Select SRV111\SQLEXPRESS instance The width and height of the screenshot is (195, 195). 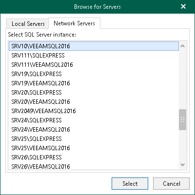pos(94,56)
